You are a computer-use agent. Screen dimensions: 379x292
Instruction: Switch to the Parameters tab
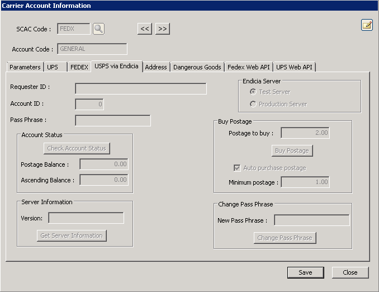[x=25, y=67]
